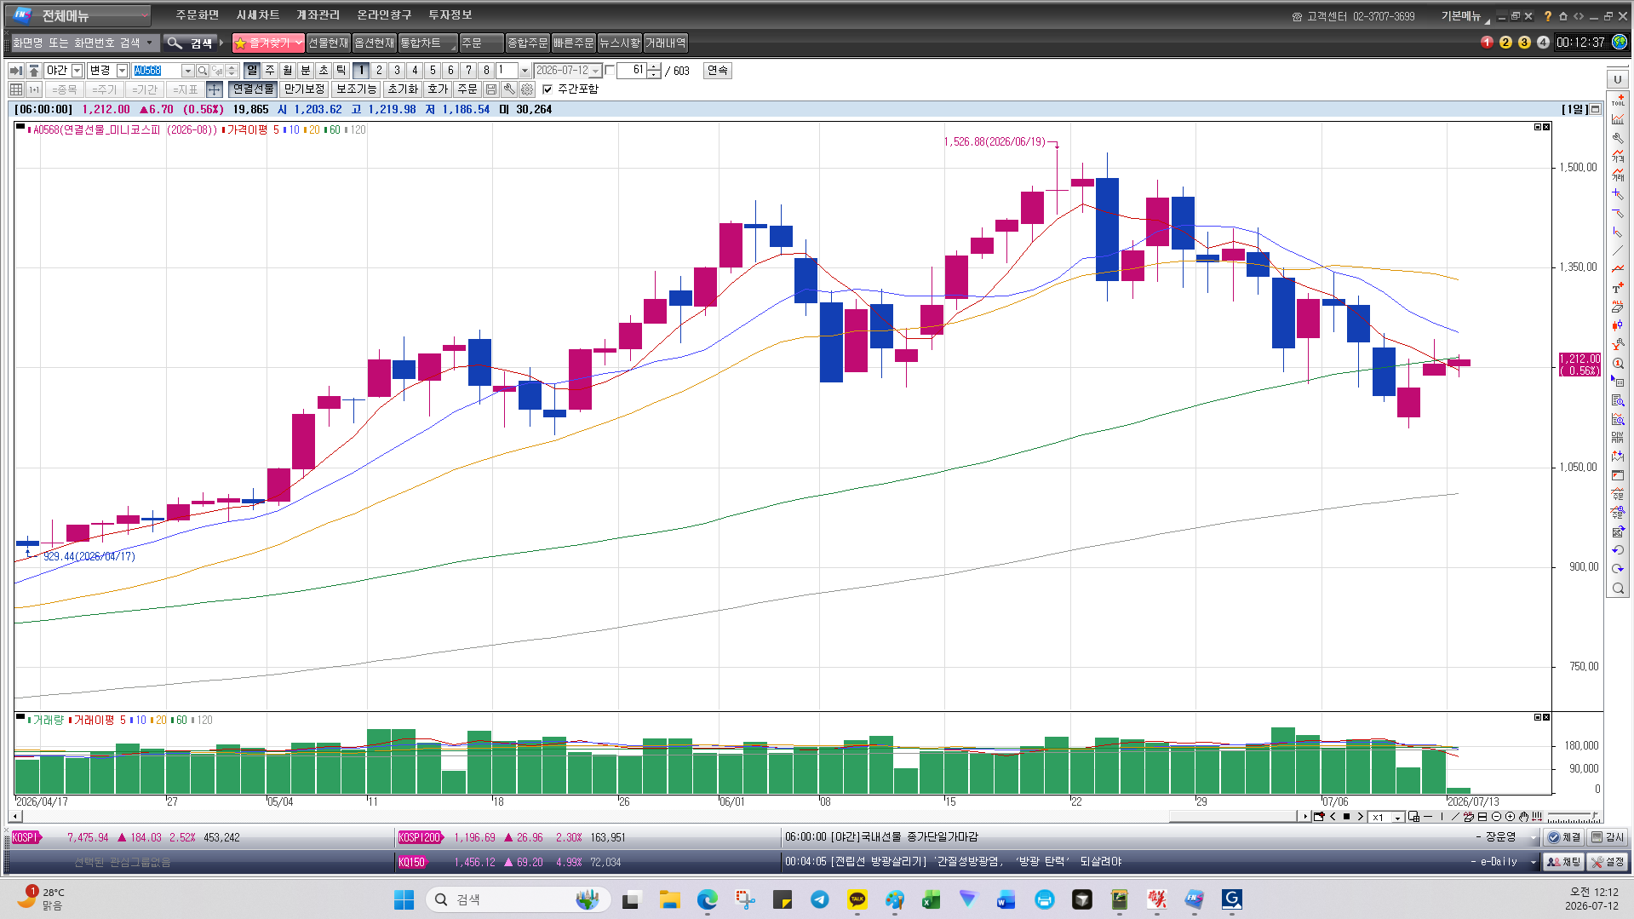Uncheck the 주간포함 checkbox
The height and width of the screenshot is (919, 1634).
pos(548,89)
